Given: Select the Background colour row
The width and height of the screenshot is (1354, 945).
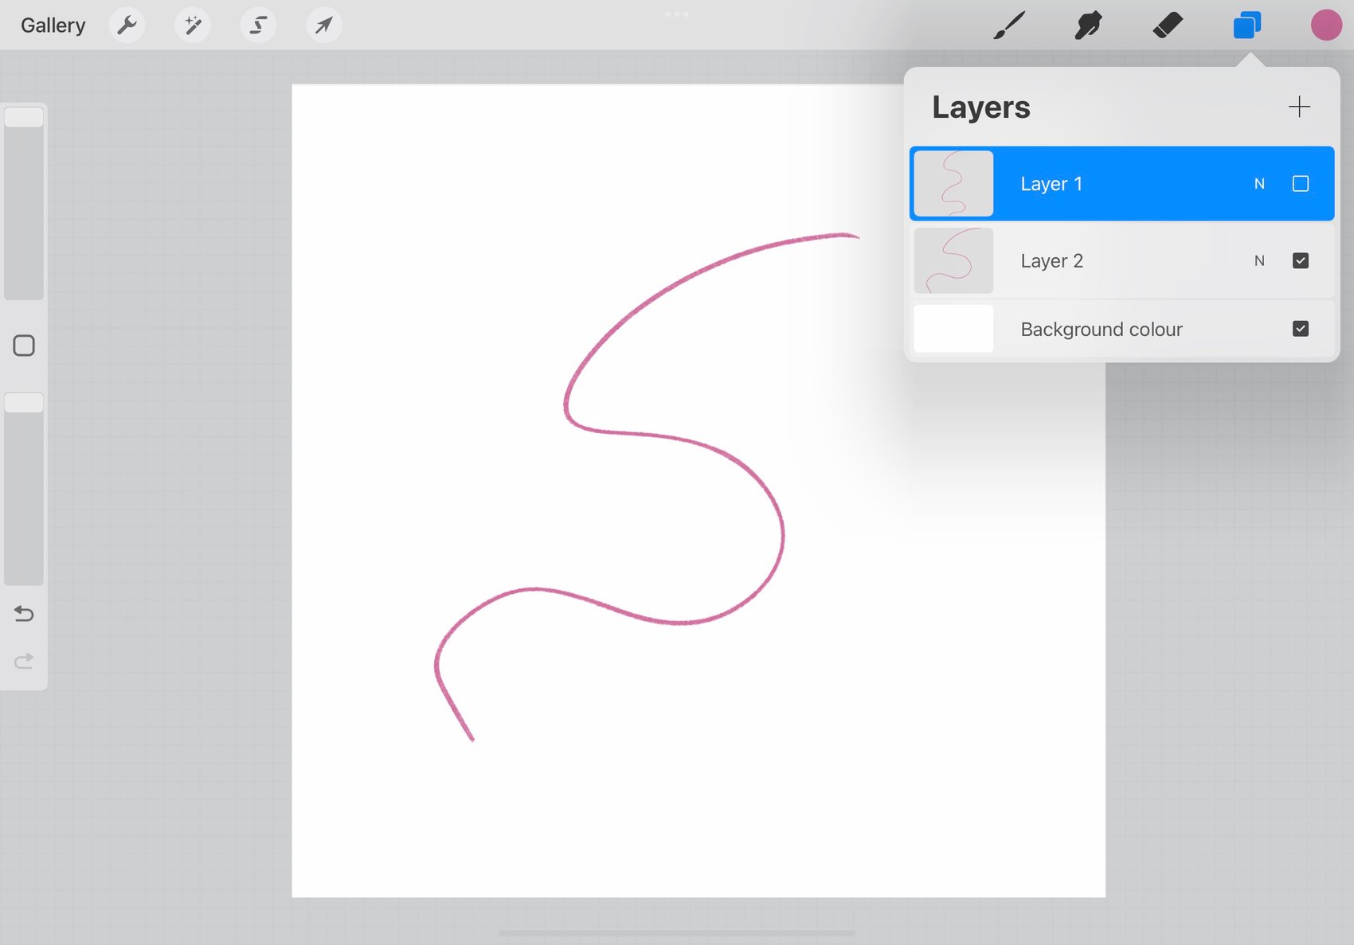Looking at the screenshot, I should [1122, 329].
